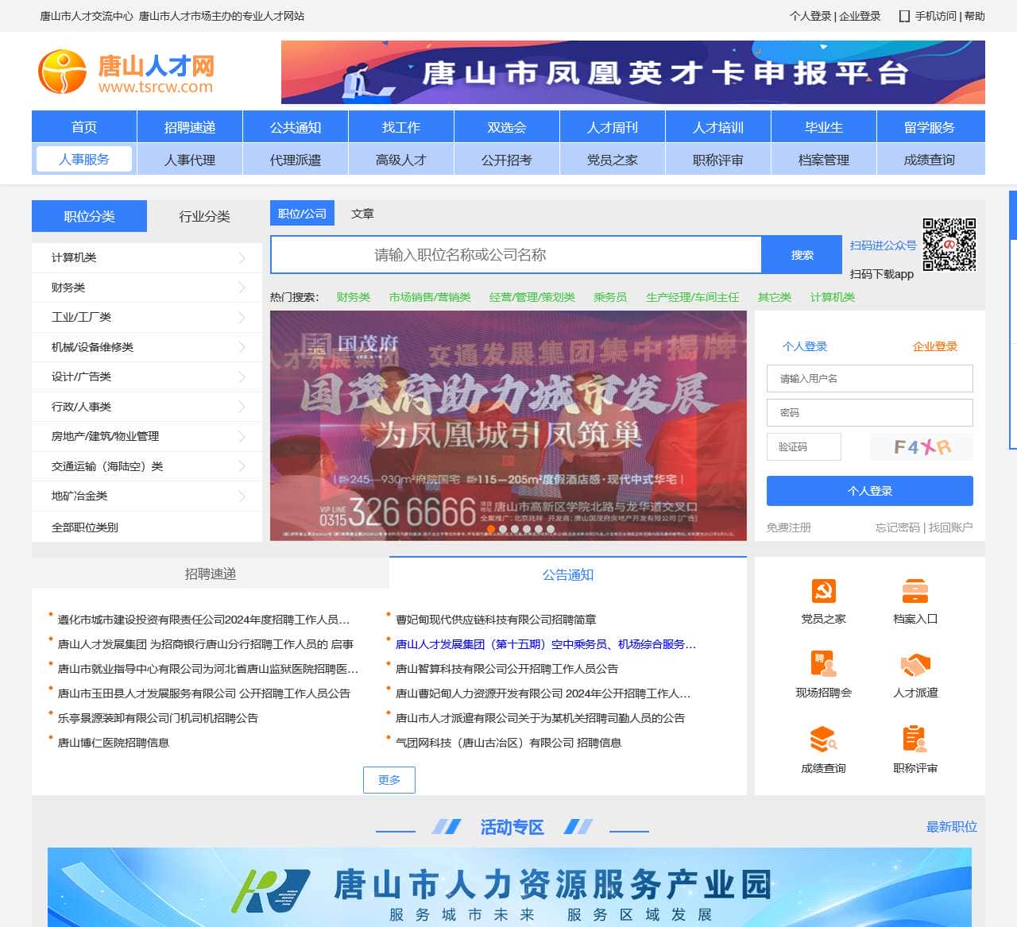Select the orange carousel indicator dot
The height and width of the screenshot is (927, 1017).
click(491, 529)
